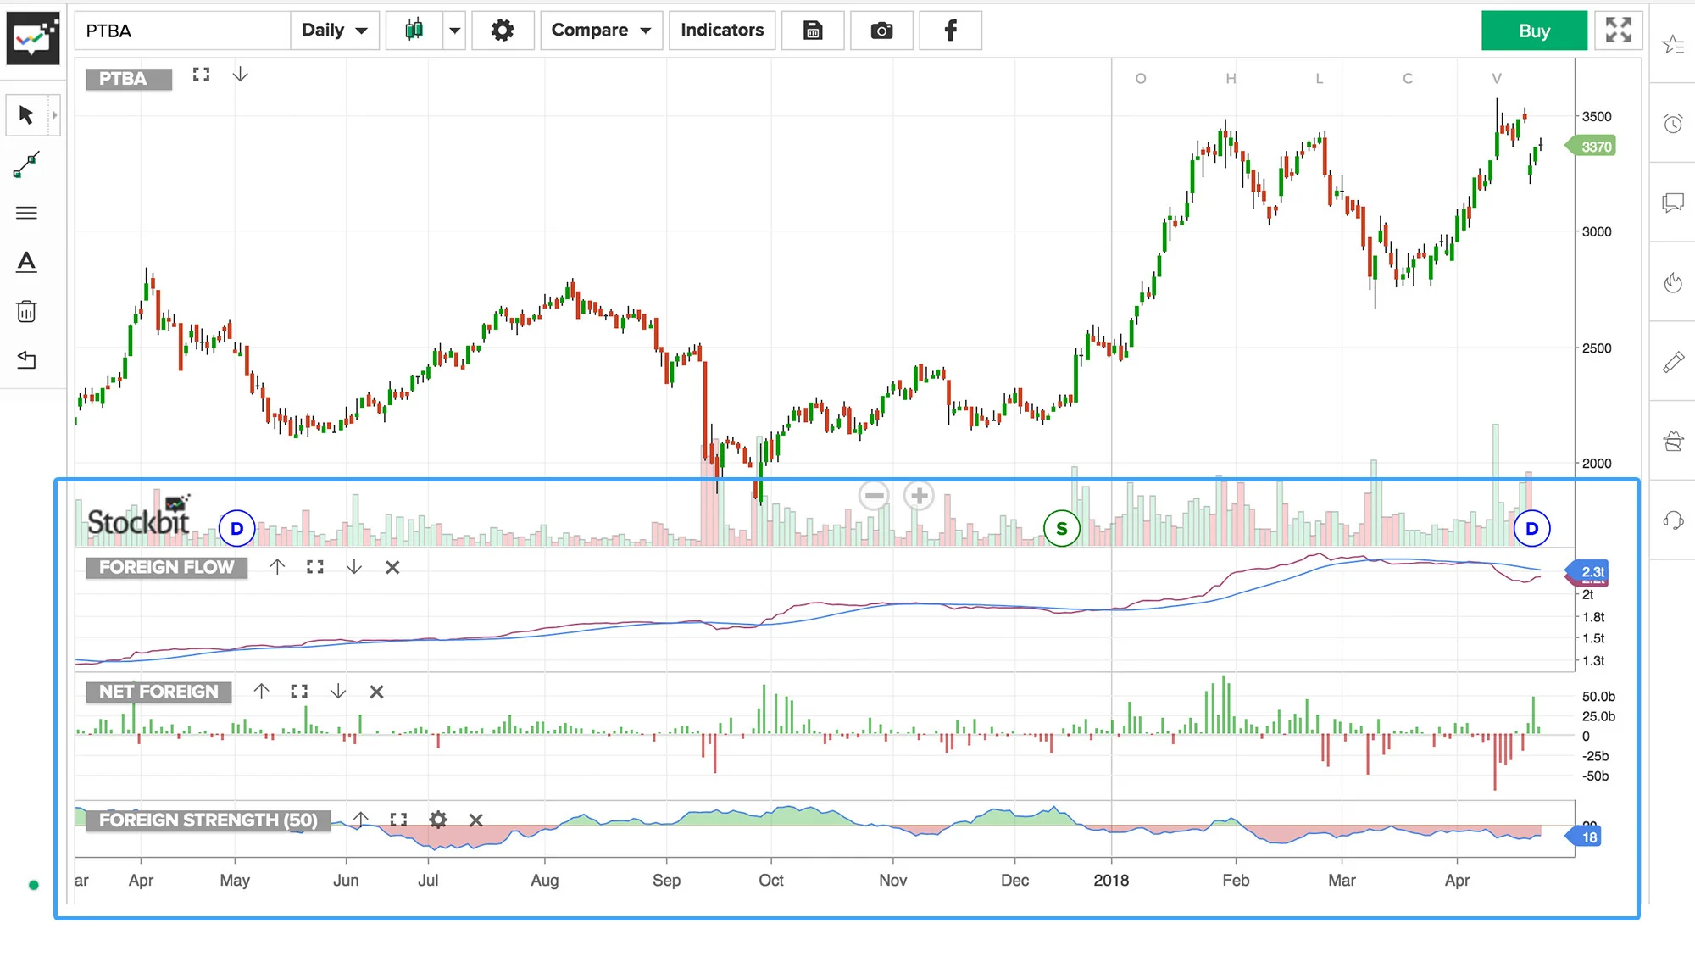1695x962 pixels.
Task: Select the text annotation tool
Action: (x=26, y=262)
